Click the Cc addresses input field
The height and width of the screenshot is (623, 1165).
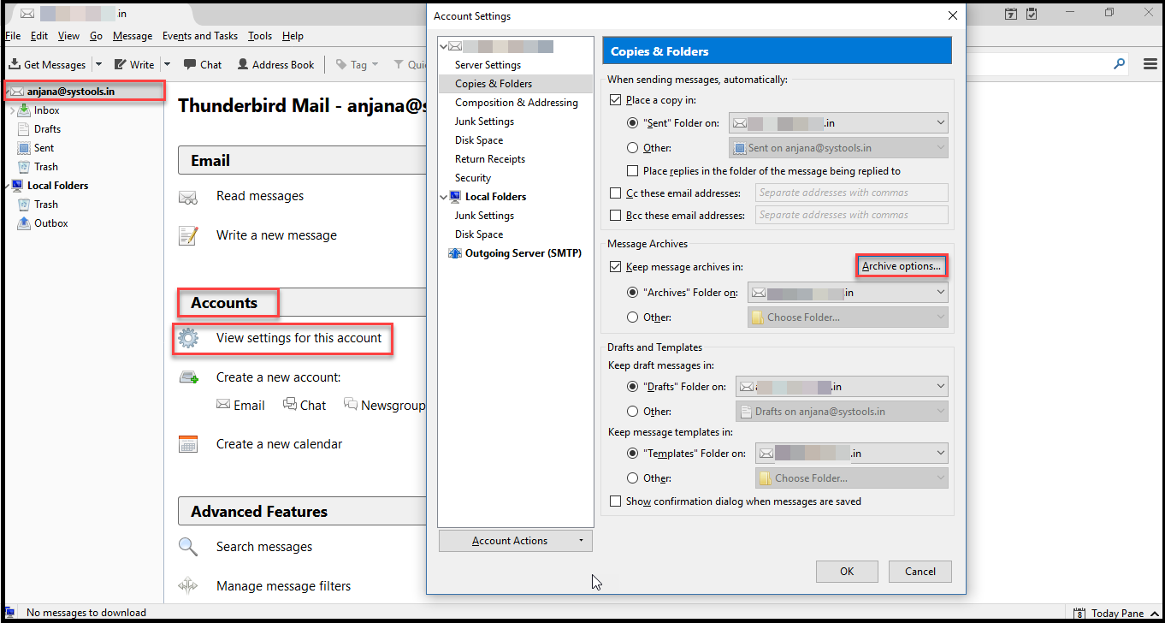click(851, 193)
